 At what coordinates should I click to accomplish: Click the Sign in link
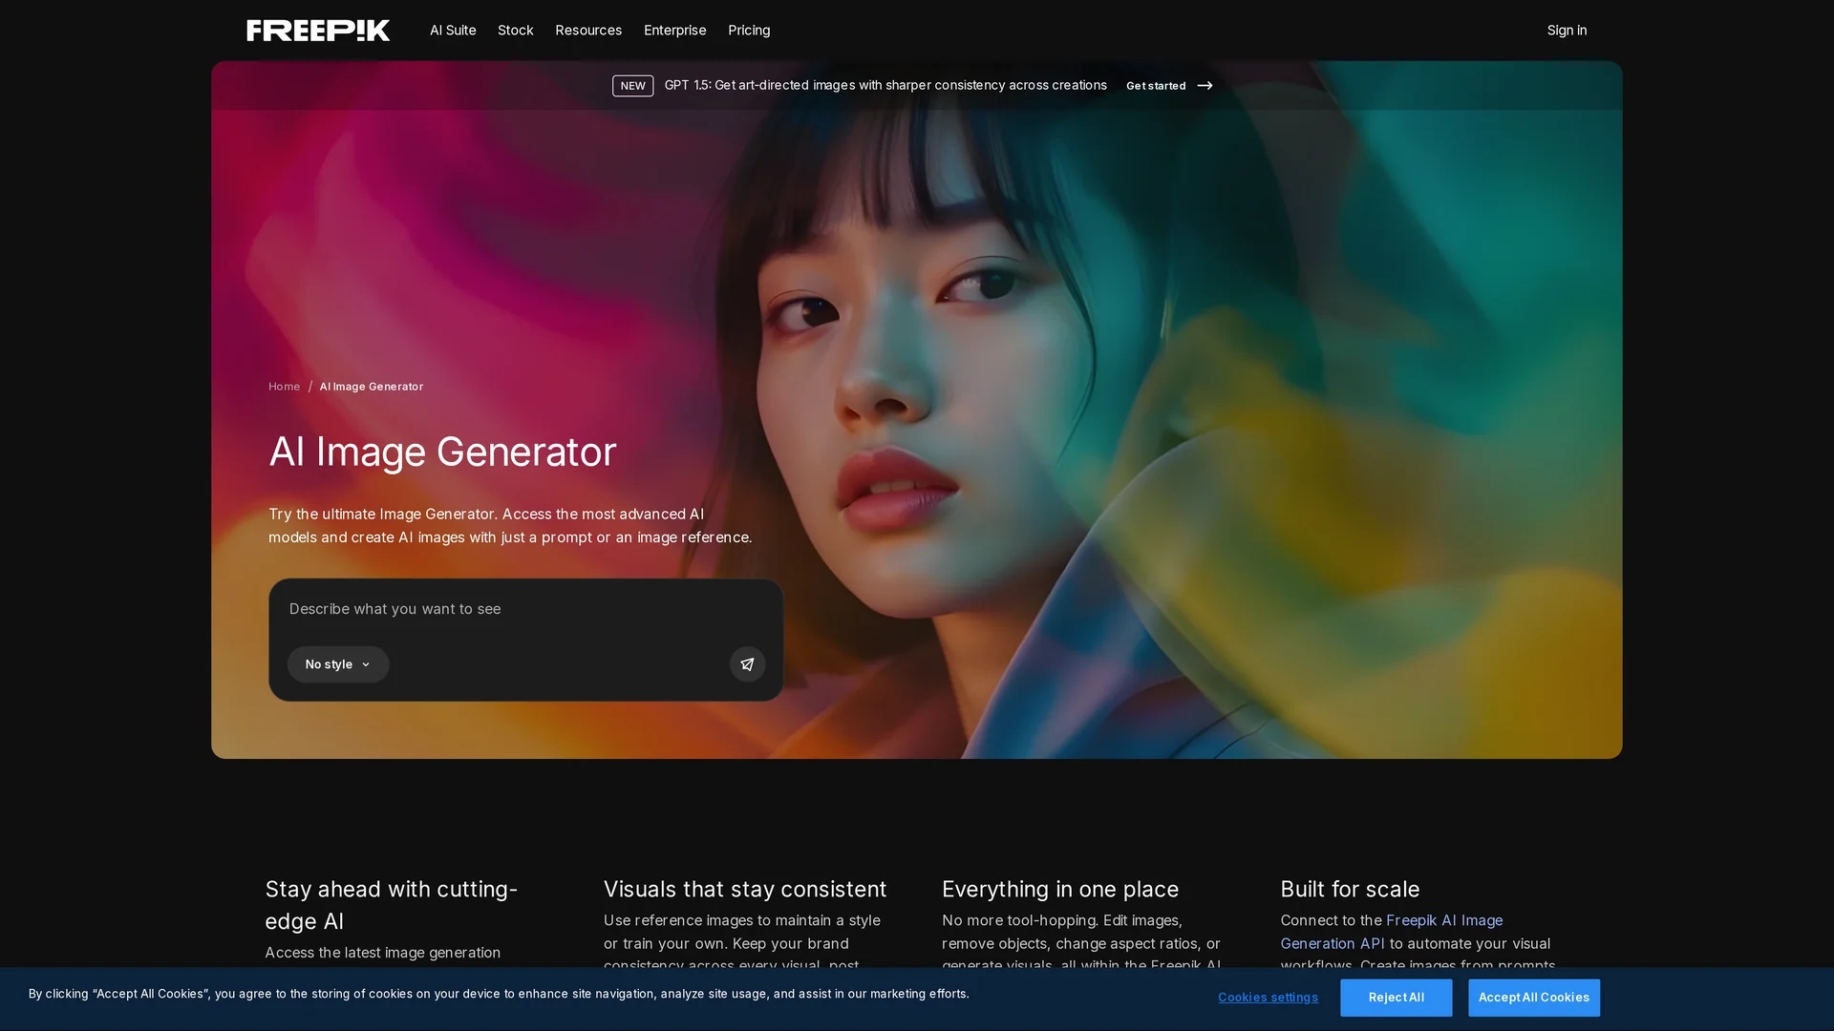pos(1567,31)
